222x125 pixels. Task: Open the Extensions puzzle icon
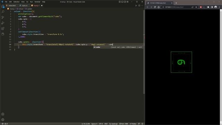tap(208, 7)
